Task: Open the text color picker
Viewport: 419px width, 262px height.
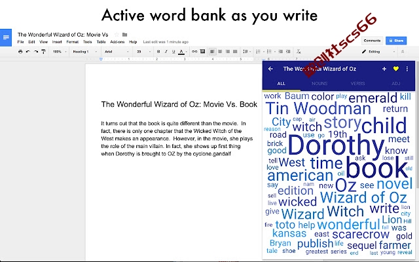Action: (x=181, y=52)
